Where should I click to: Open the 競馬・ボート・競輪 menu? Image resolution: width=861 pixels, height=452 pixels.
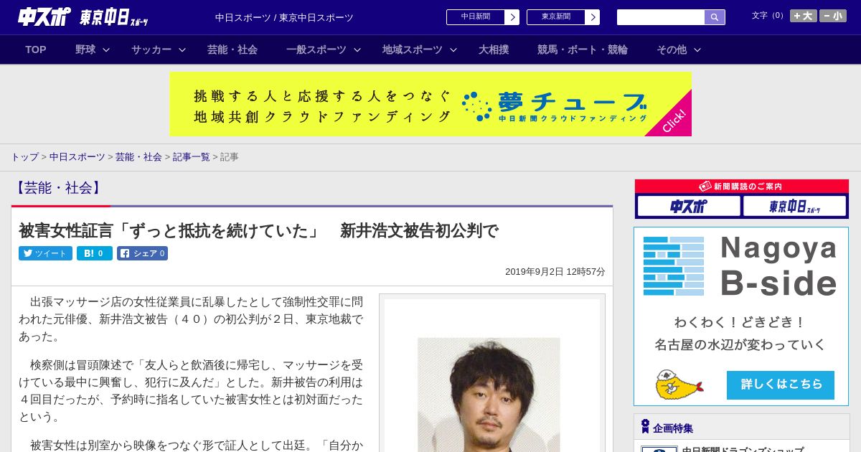(583, 50)
